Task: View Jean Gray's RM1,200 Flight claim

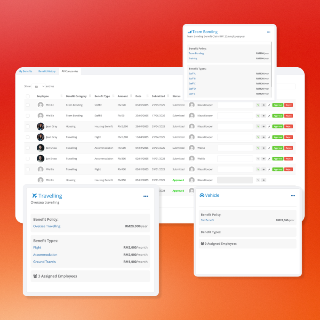Action: tap(264, 137)
